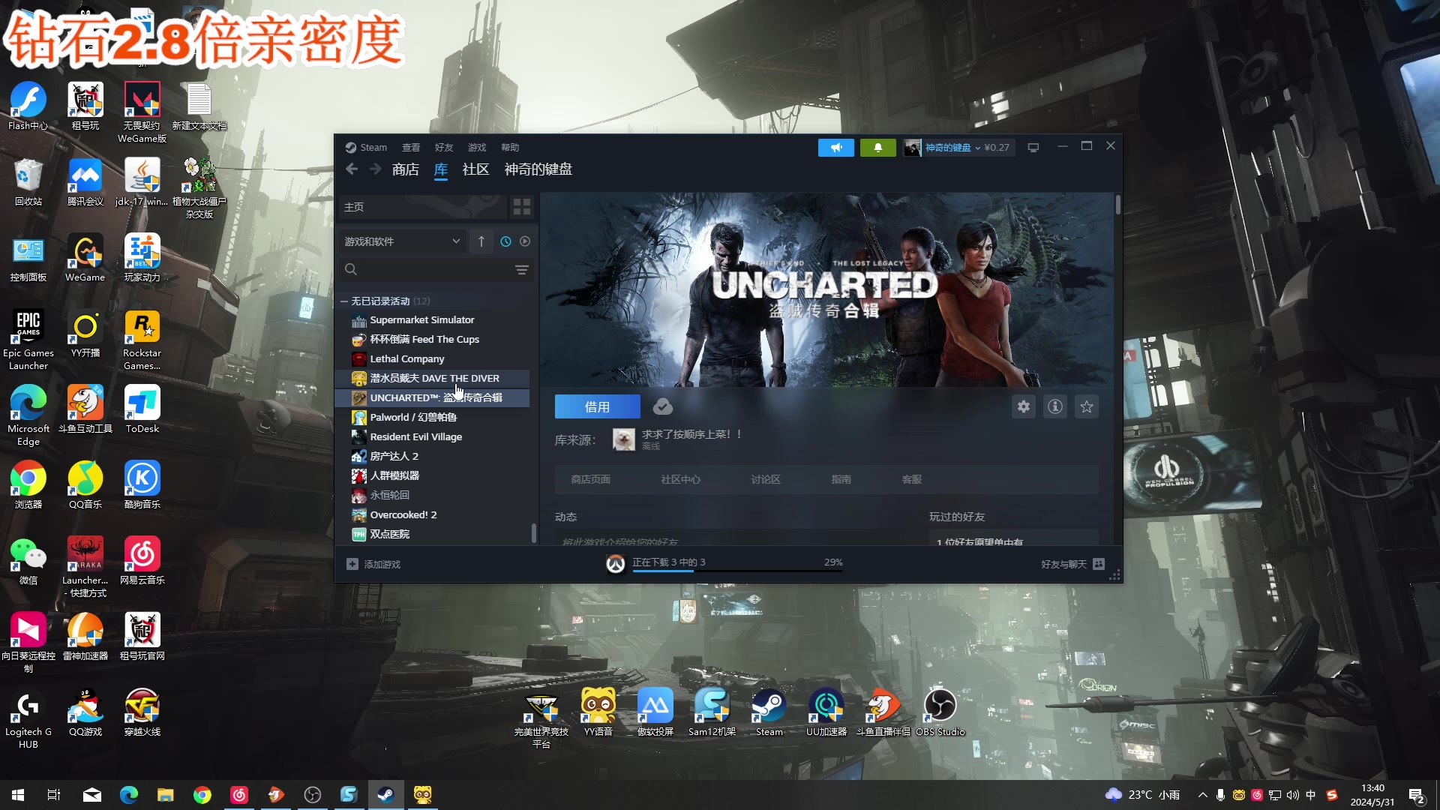Click the Steam library bell notification icon
Image resolution: width=1440 pixels, height=810 pixels.
coord(877,146)
